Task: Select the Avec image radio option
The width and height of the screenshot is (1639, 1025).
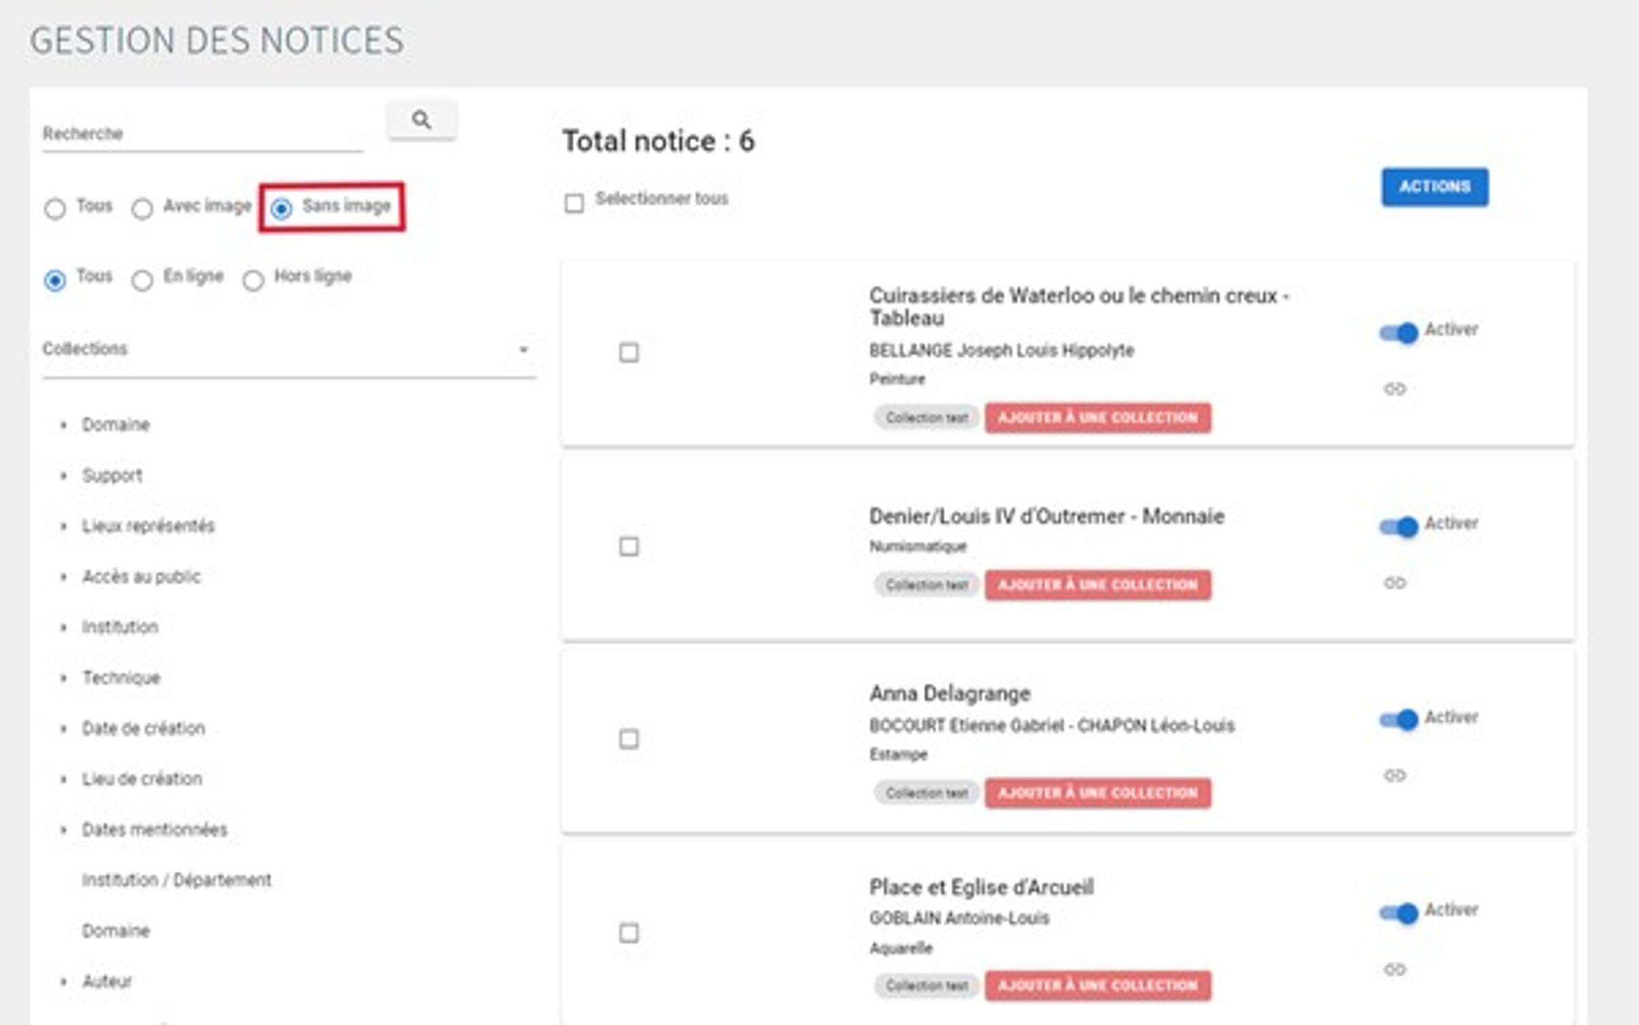Action: point(142,208)
